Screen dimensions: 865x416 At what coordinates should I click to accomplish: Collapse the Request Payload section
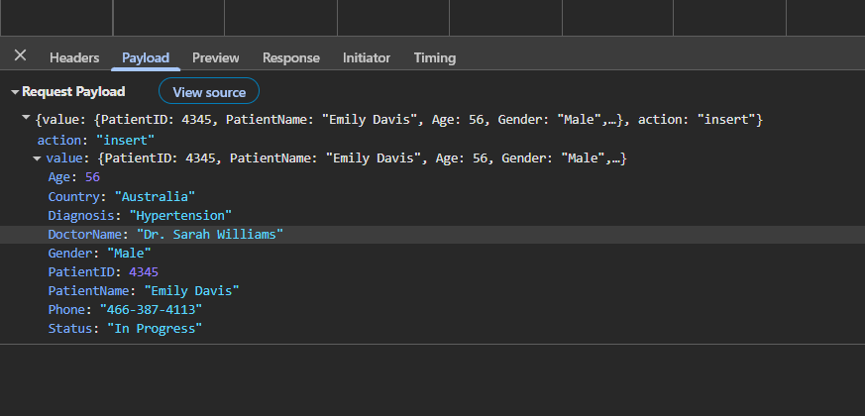(x=15, y=92)
